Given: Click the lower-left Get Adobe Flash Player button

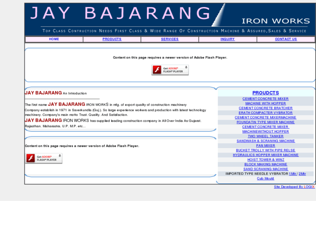Looking at the screenshot, I should pyautogui.click(x=44, y=158).
